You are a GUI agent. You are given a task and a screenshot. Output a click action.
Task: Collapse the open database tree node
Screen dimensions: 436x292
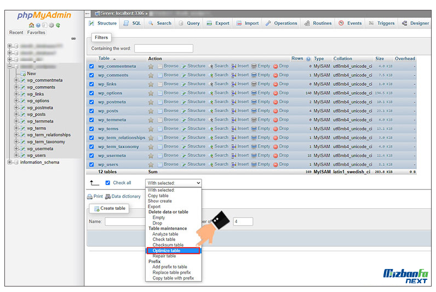click(x=9, y=67)
